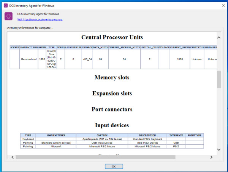
Task: Click the SOCKET column header
Action: (x=15, y=47)
